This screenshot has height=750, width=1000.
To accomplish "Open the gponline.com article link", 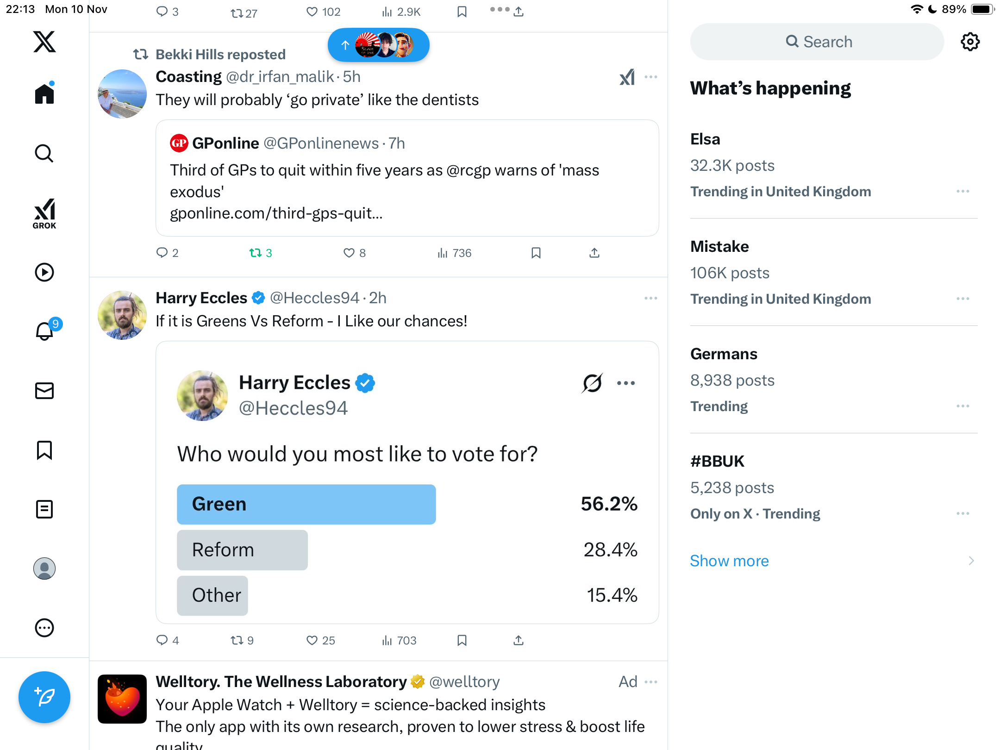I will (276, 213).
